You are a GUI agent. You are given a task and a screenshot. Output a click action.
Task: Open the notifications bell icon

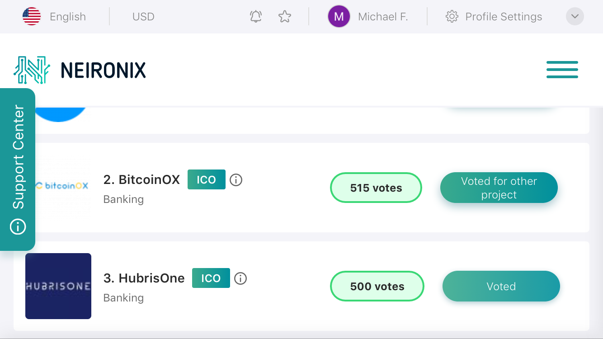(256, 17)
